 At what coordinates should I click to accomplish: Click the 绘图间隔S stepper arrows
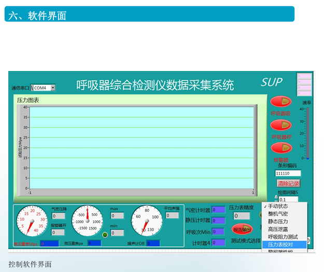click(277, 199)
